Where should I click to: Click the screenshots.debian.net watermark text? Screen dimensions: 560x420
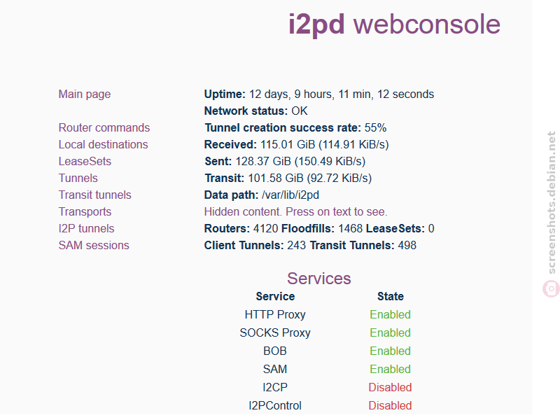coord(552,202)
